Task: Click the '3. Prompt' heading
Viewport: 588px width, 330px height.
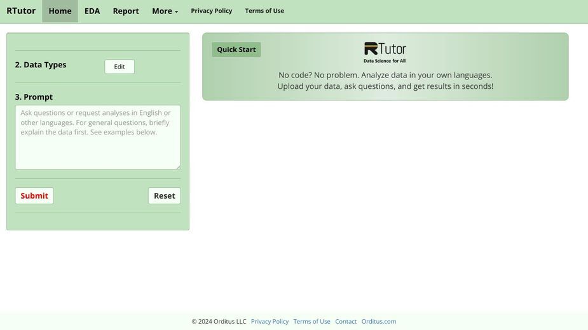Action: tap(34, 97)
